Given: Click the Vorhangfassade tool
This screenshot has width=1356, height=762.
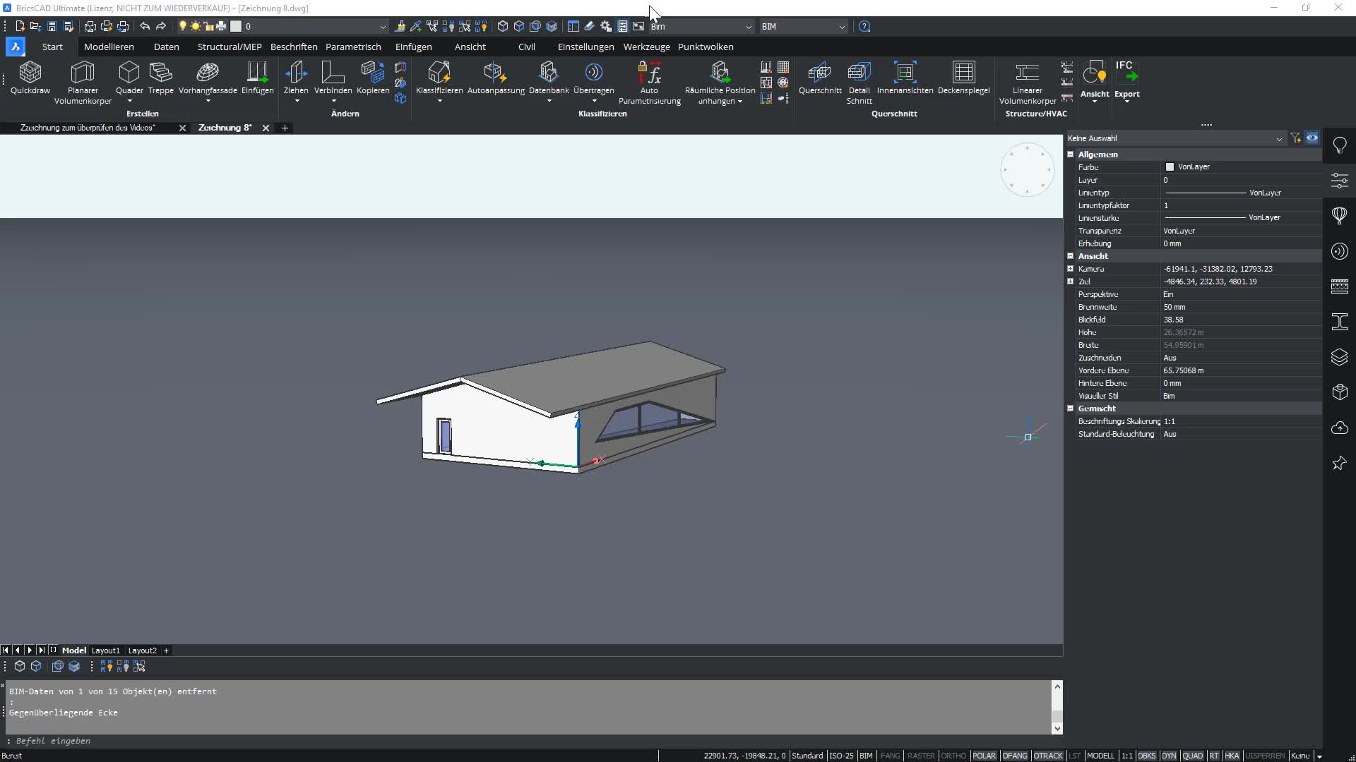Looking at the screenshot, I should point(208,78).
